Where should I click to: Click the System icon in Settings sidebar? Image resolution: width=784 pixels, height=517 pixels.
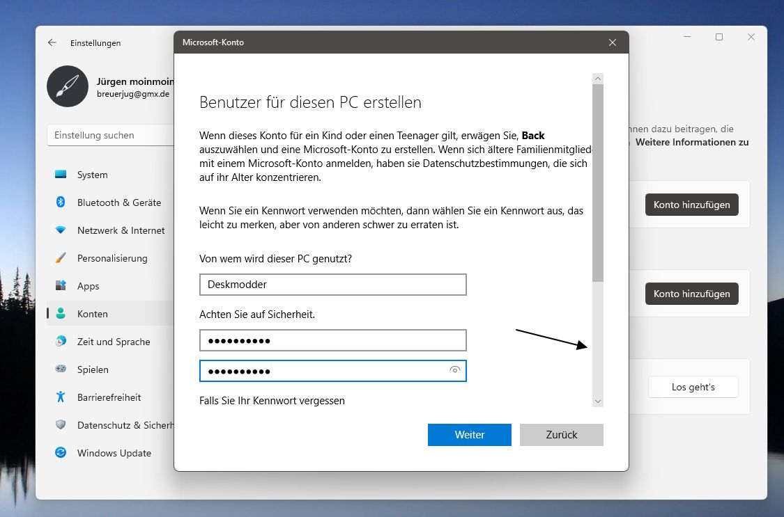(x=61, y=175)
